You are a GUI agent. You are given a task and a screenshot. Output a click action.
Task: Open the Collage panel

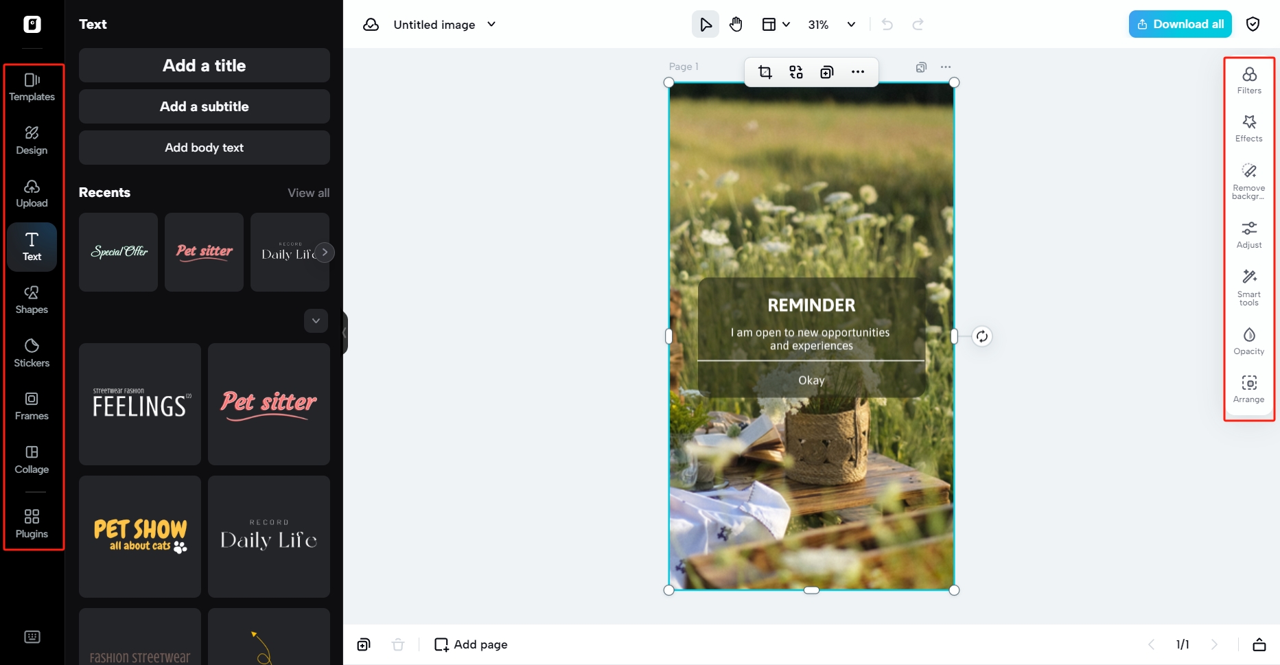(x=32, y=460)
